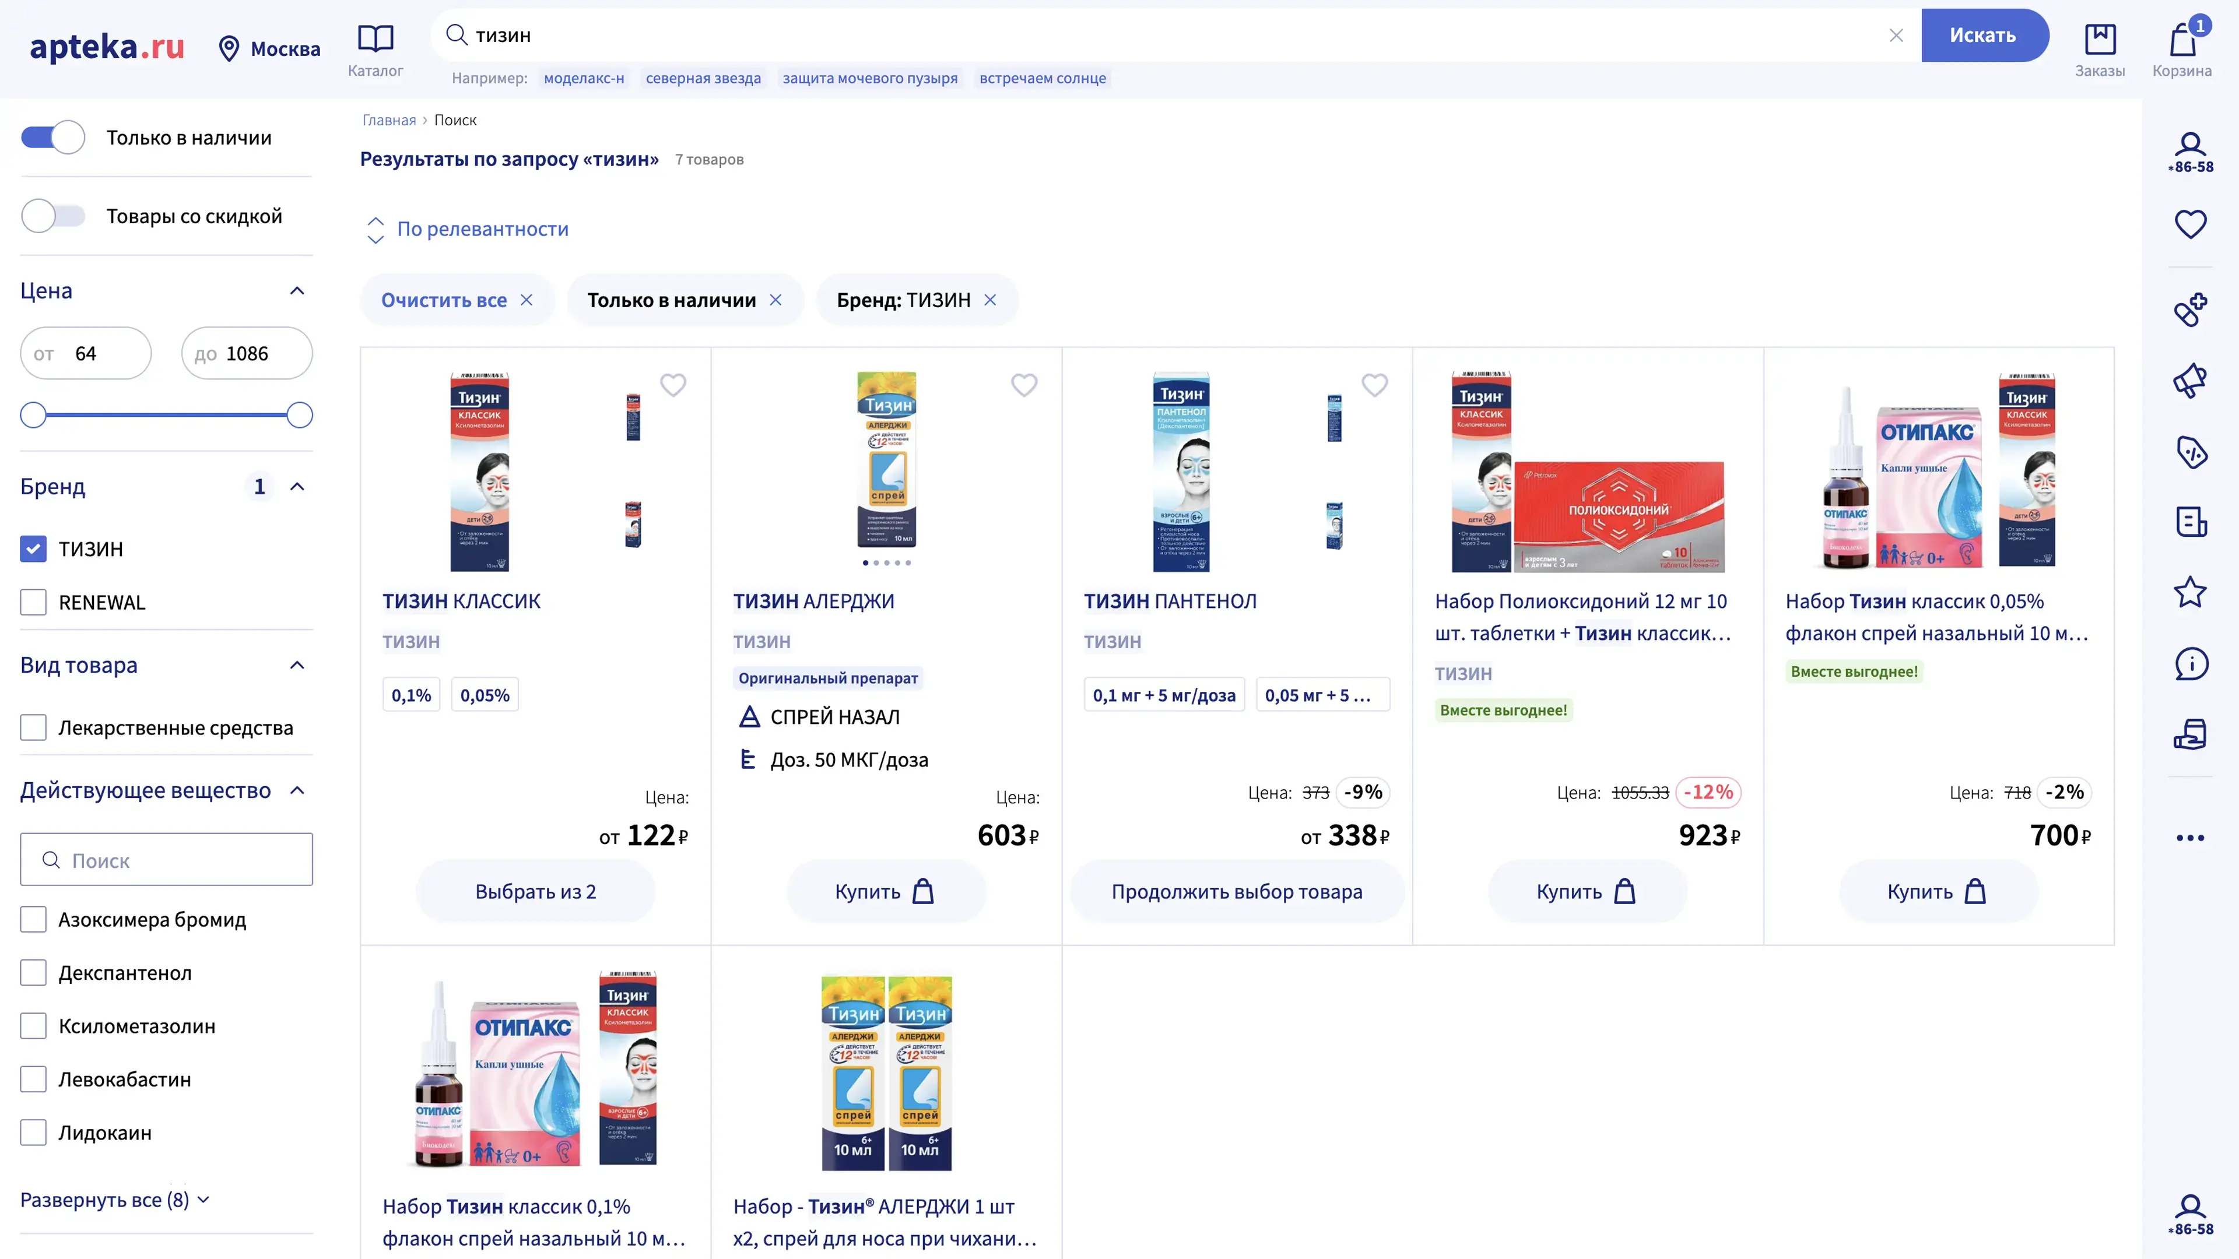Screen dimensions: 2239x1259
Task: Enable Товары со скидкой switch
Action: 53,216
